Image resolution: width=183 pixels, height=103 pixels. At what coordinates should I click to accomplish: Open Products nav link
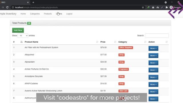point(48,14)
